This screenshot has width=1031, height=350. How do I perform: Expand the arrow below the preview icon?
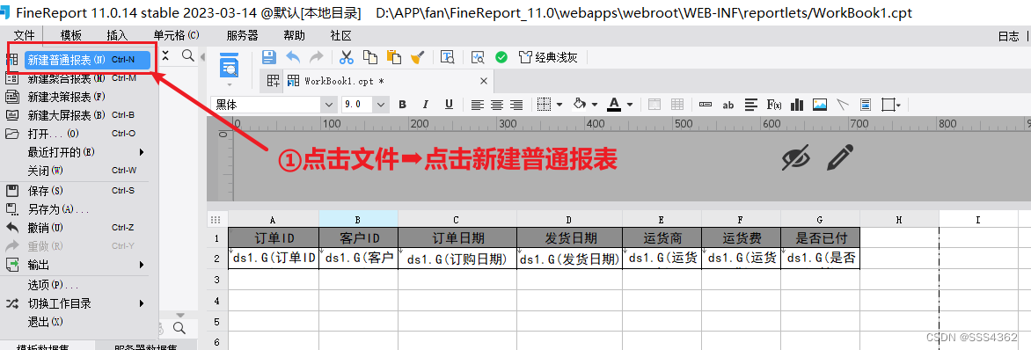230,85
